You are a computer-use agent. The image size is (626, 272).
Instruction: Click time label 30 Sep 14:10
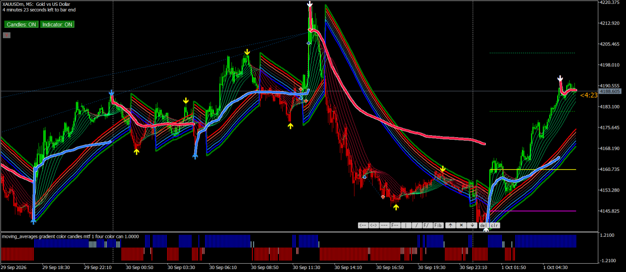click(x=349, y=268)
